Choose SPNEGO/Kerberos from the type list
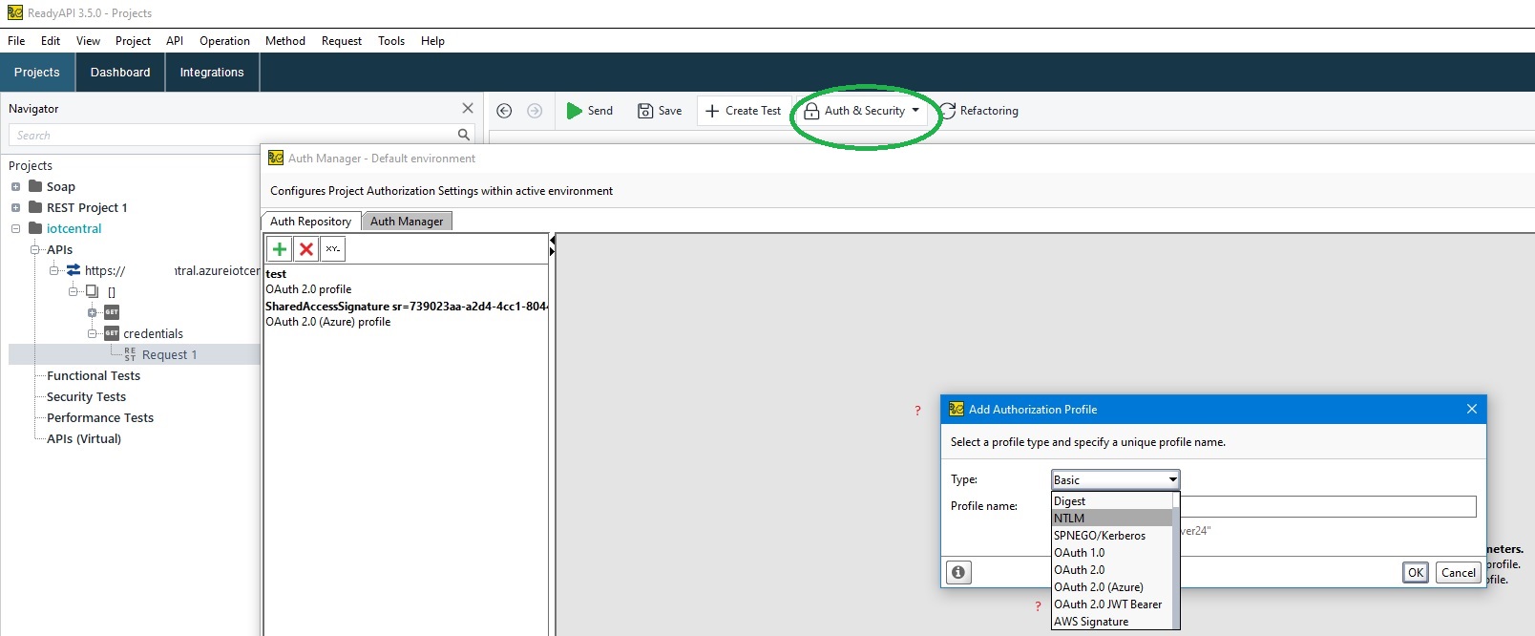The image size is (1535, 636). tap(1112, 536)
